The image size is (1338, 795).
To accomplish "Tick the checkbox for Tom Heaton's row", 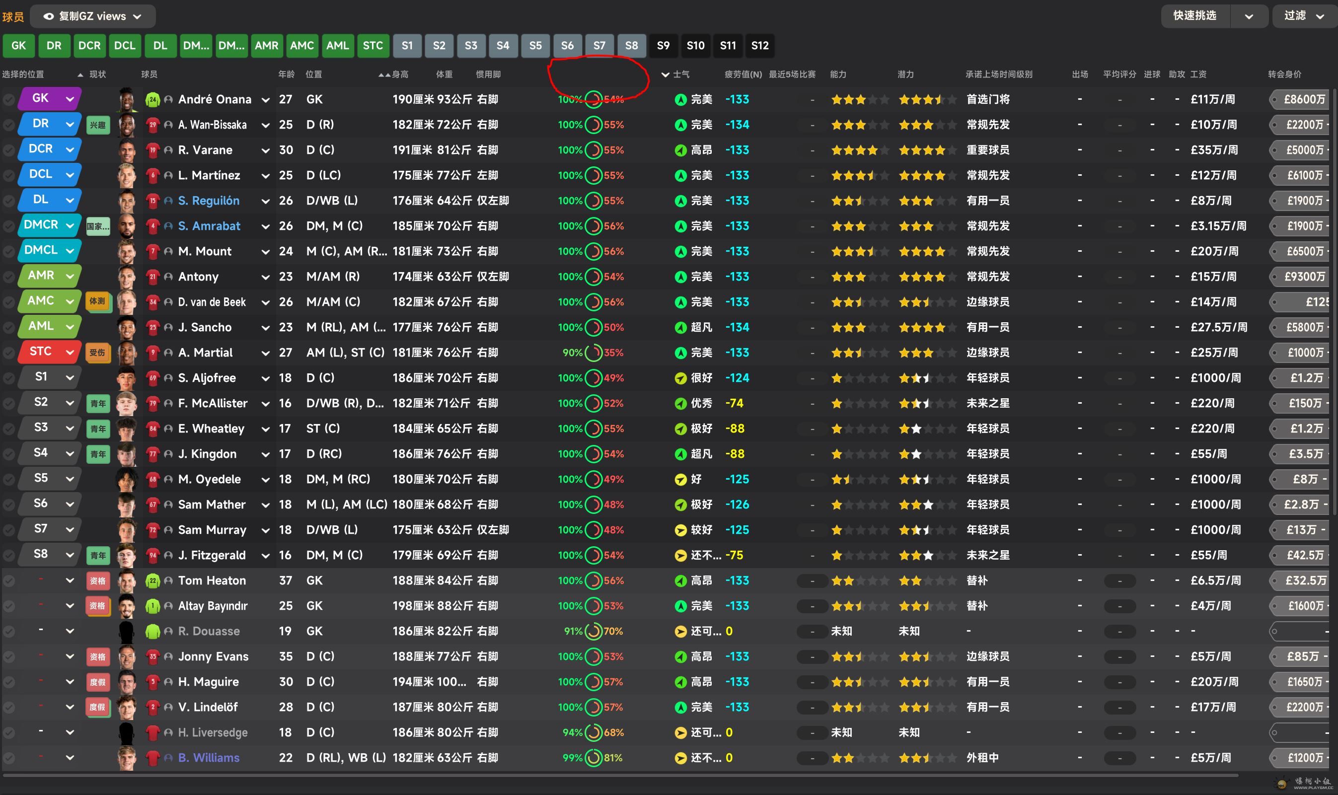I will 8,580.
